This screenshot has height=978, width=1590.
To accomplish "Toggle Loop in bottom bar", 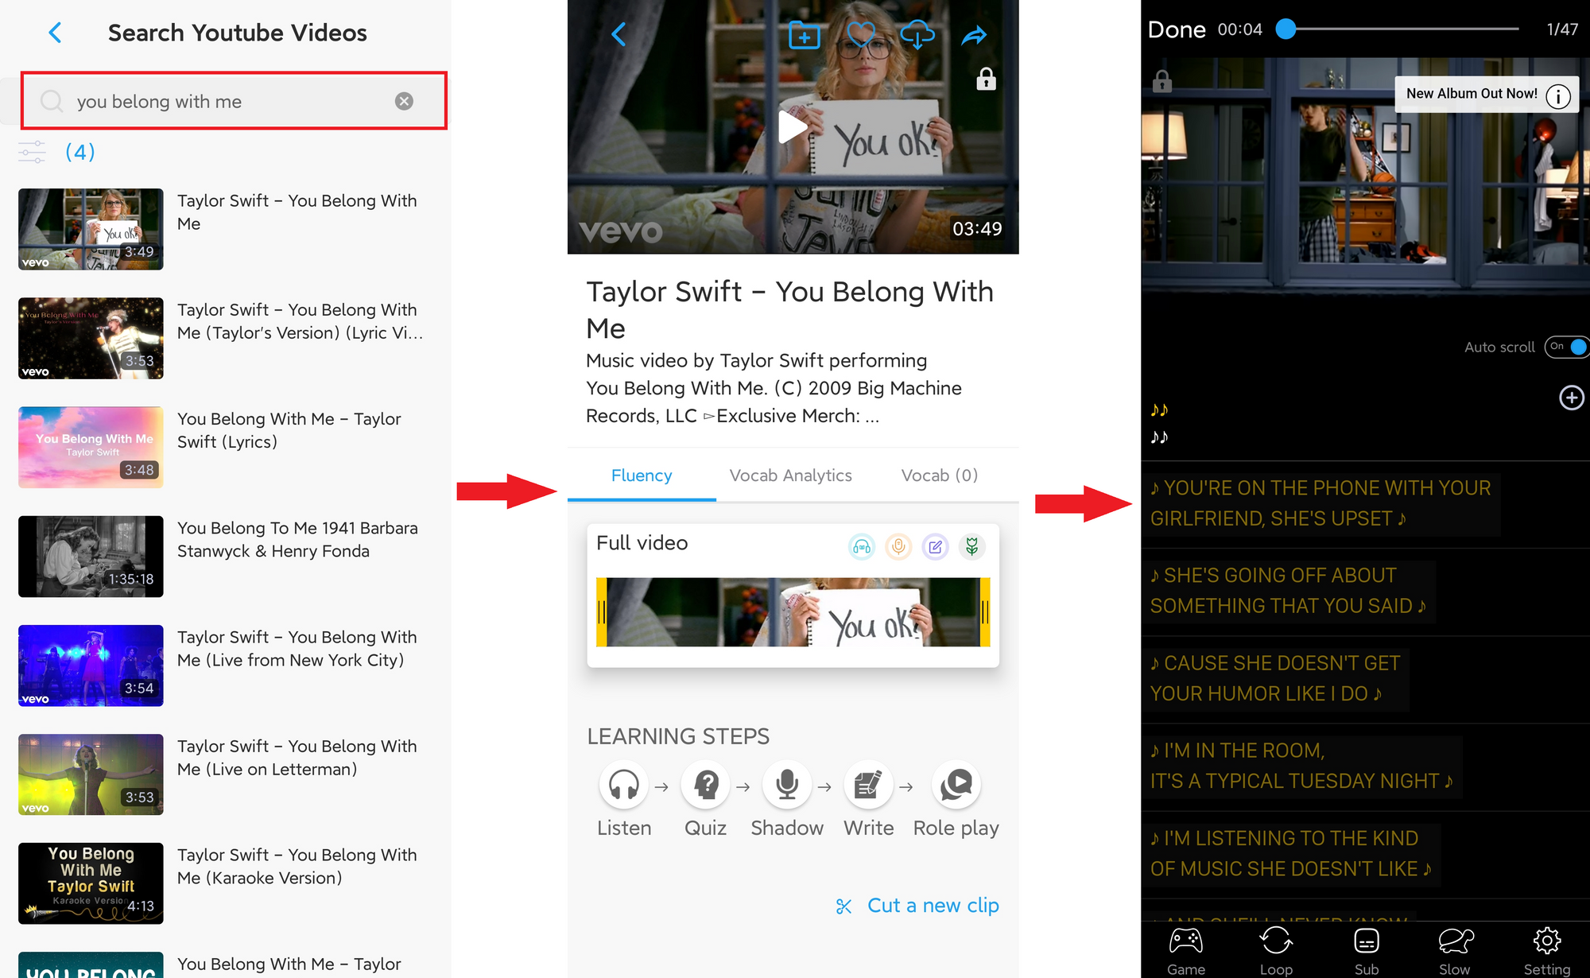I will pyautogui.click(x=1276, y=950).
